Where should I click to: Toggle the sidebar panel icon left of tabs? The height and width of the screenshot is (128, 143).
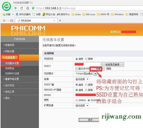[x=4, y=21]
